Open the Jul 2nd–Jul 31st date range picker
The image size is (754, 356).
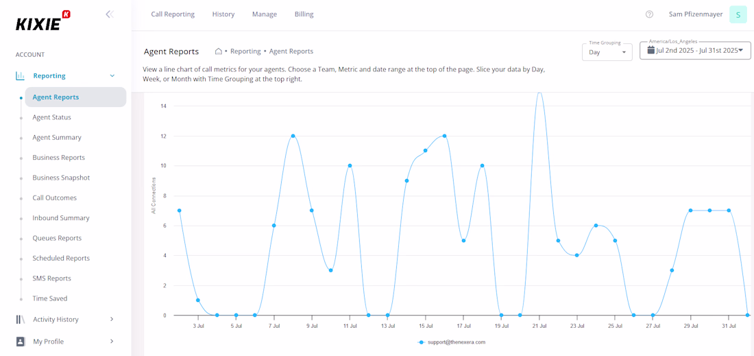click(x=695, y=50)
